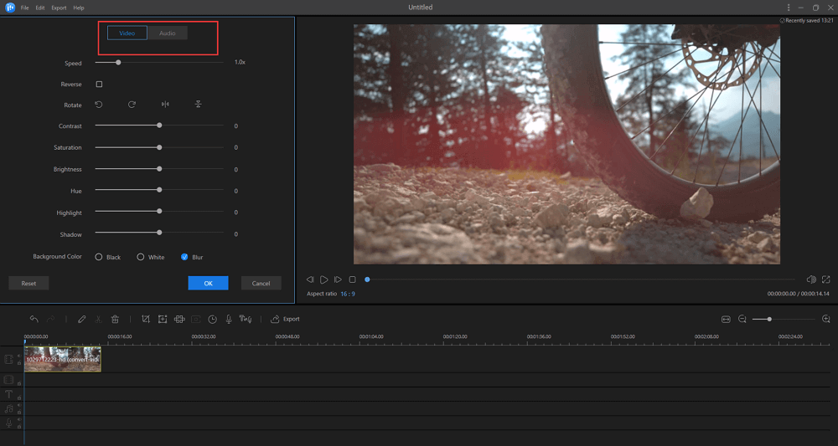Click the clock Duration icon
This screenshot has width=838, height=446.
click(213, 319)
